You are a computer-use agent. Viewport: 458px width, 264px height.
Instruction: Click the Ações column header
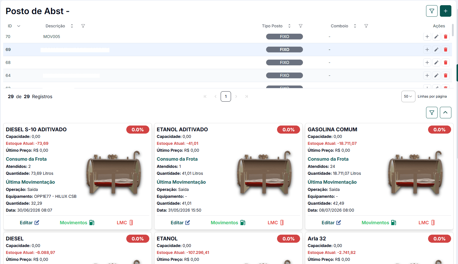pos(439,26)
